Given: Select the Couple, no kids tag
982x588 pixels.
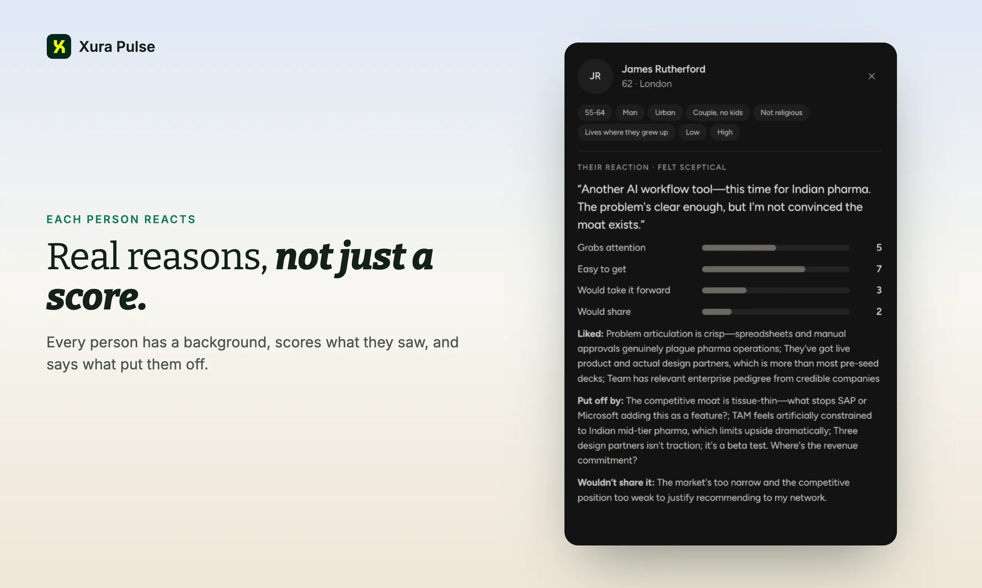Looking at the screenshot, I should pos(718,113).
